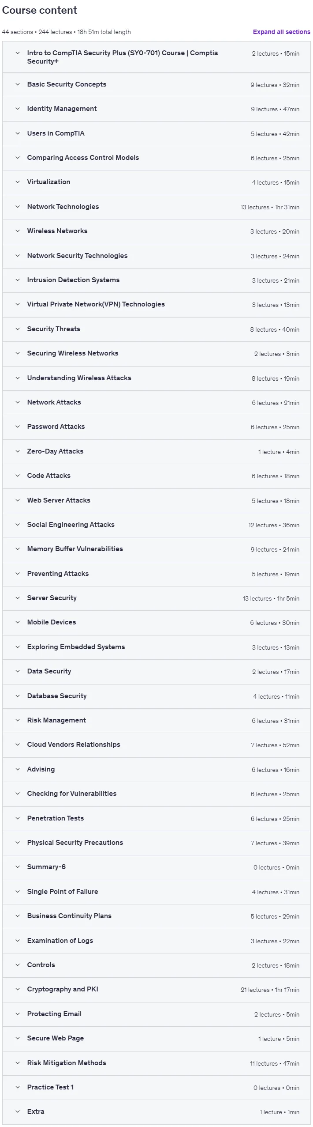Expand the Extra section row
Image resolution: width=313 pixels, height=1127 pixels.
tap(156, 1112)
